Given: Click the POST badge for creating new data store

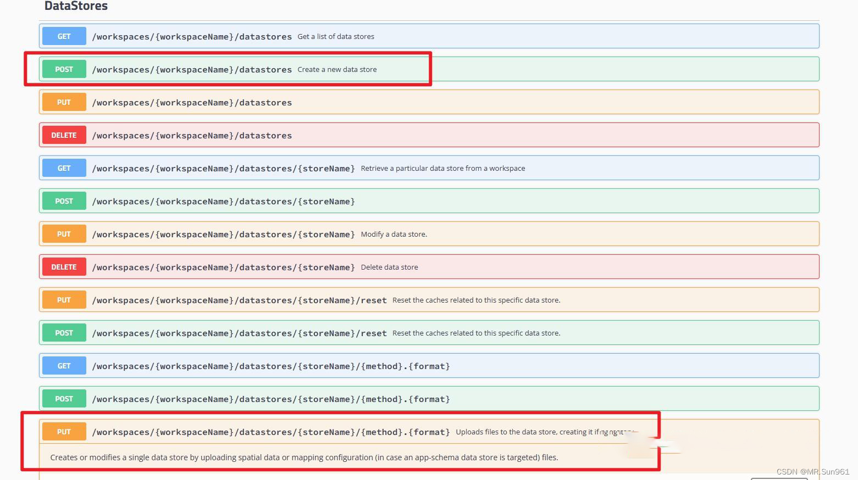Looking at the screenshot, I should pyautogui.click(x=64, y=69).
